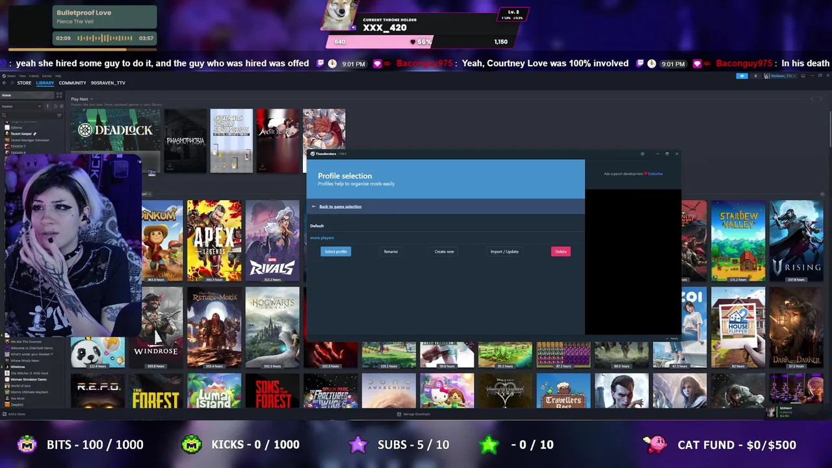This screenshot has height=468, width=832.
Task: Click Add a Game at bottom left
Action: tap(14, 414)
